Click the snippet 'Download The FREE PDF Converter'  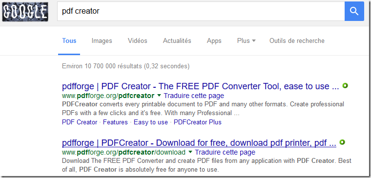coord(206,165)
